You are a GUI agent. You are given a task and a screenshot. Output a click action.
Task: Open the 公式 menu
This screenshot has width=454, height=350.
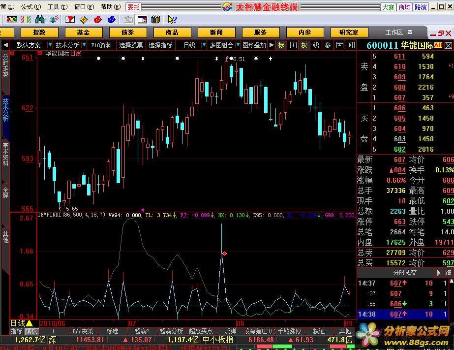[30, 7]
